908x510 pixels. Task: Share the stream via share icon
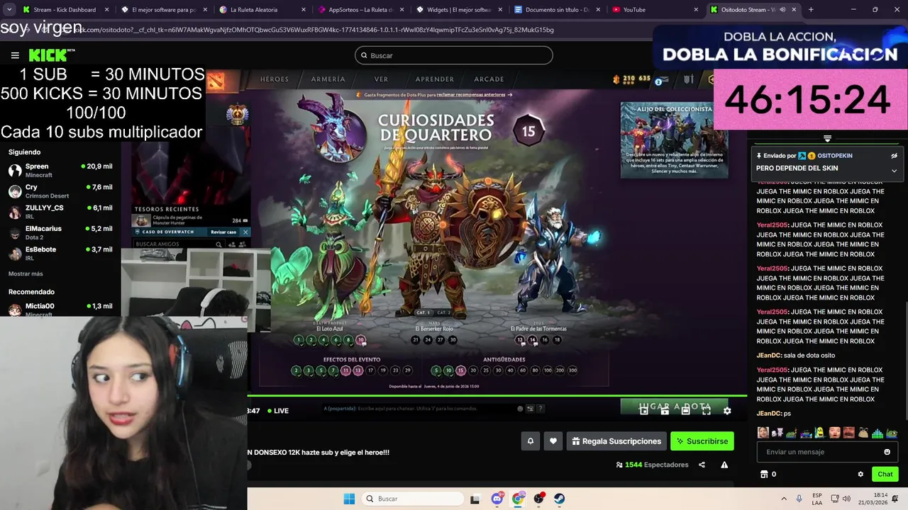pyautogui.click(x=702, y=465)
